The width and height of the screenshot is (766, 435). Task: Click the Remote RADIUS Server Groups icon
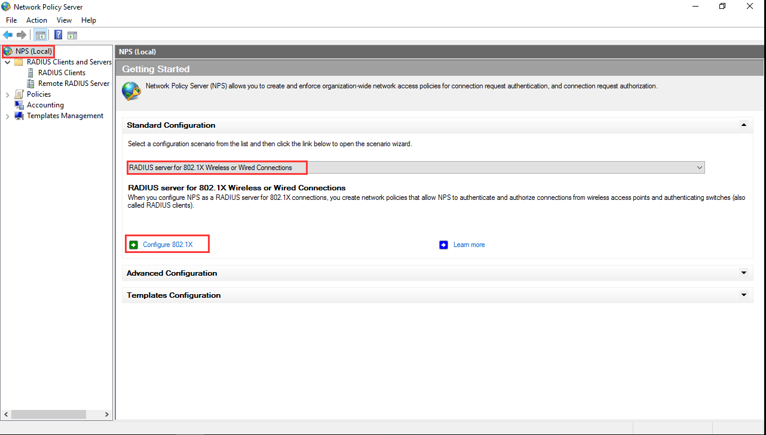tap(32, 84)
